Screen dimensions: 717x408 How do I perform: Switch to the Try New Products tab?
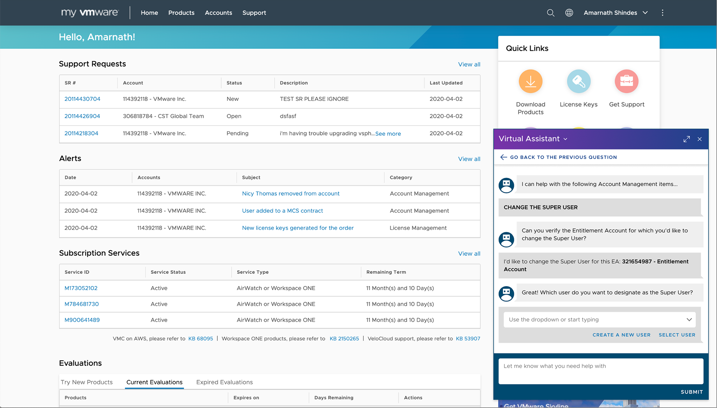(87, 382)
